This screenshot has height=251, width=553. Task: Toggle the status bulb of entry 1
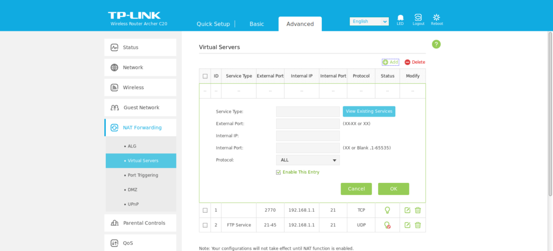click(x=387, y=210)
